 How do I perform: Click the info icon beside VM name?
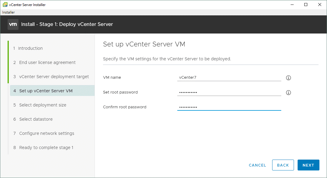(288, 78)
